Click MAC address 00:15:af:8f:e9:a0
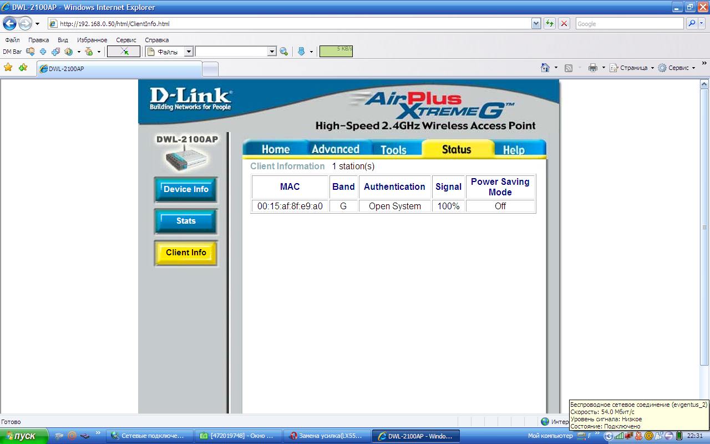710x444 pixels. [x=290, y=206]
